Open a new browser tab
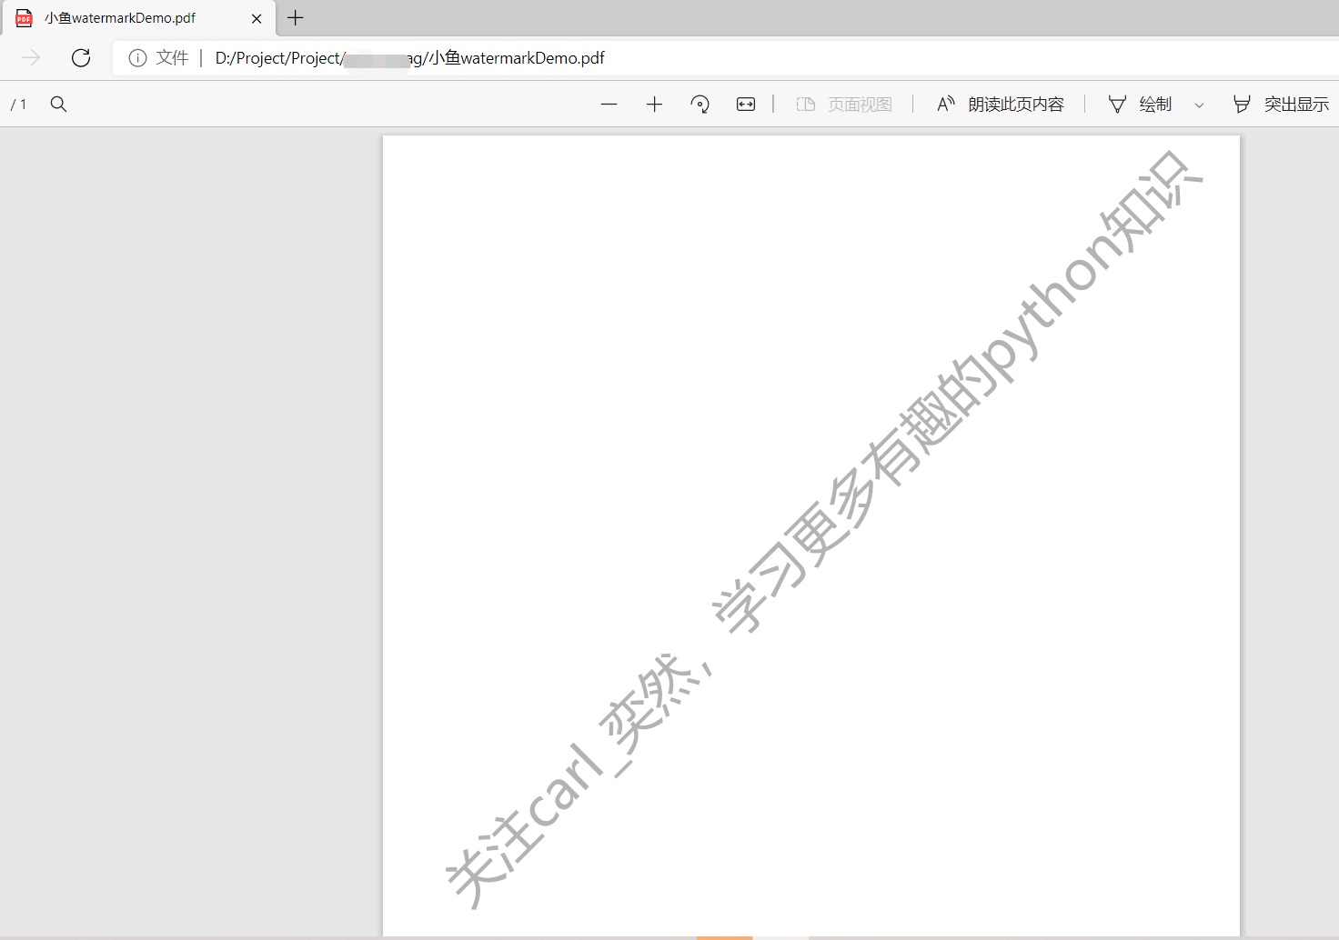Screen dimensions: 1339x940 [x=295, y=17]
